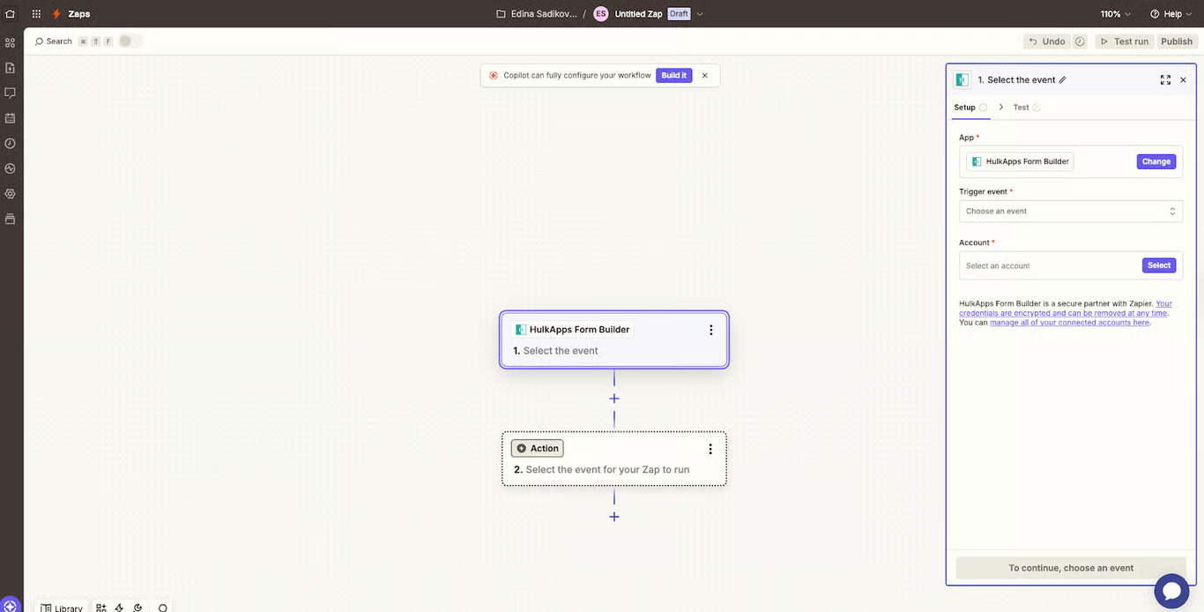
Task: Open the stacked layers sidebar icon
Action: point(10,219)
